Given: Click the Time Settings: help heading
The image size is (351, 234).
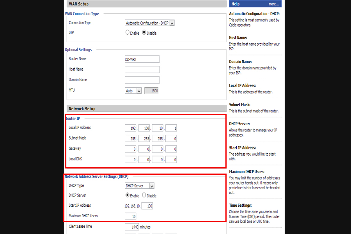Looking at the screenshot, I should [240, 205].
